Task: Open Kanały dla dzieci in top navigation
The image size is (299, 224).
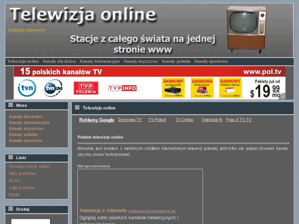Action: pos(59,61)
